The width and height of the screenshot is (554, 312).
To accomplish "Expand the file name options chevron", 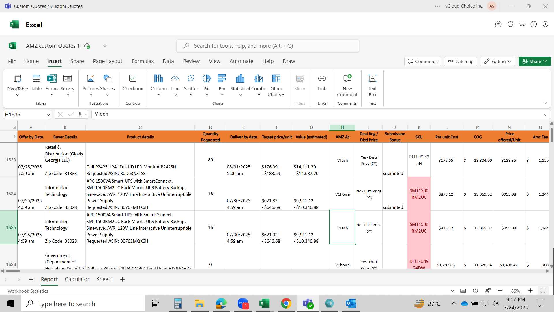I will 105,46.
